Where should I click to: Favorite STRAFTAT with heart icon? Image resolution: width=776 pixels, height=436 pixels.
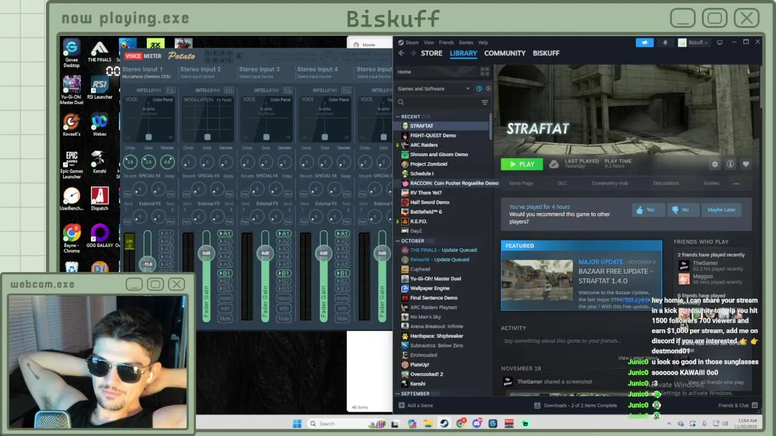click(x=746, y=164)
